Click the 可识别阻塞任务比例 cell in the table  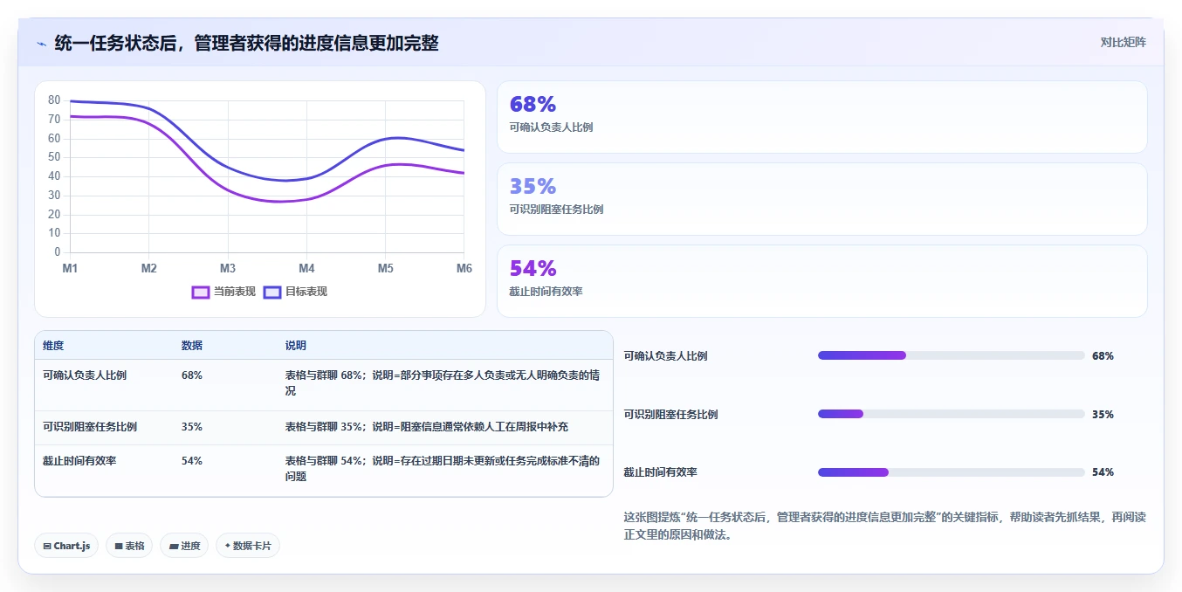point(90,427)
